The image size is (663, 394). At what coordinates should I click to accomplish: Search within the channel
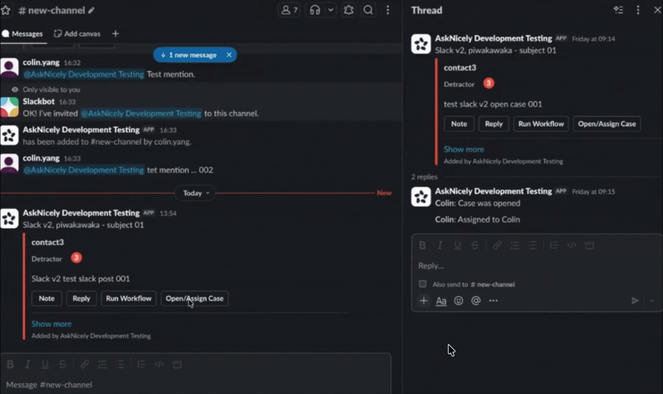point(368,10)
